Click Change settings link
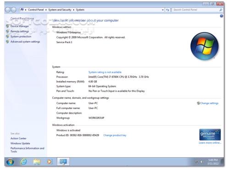 coord(209,103)
